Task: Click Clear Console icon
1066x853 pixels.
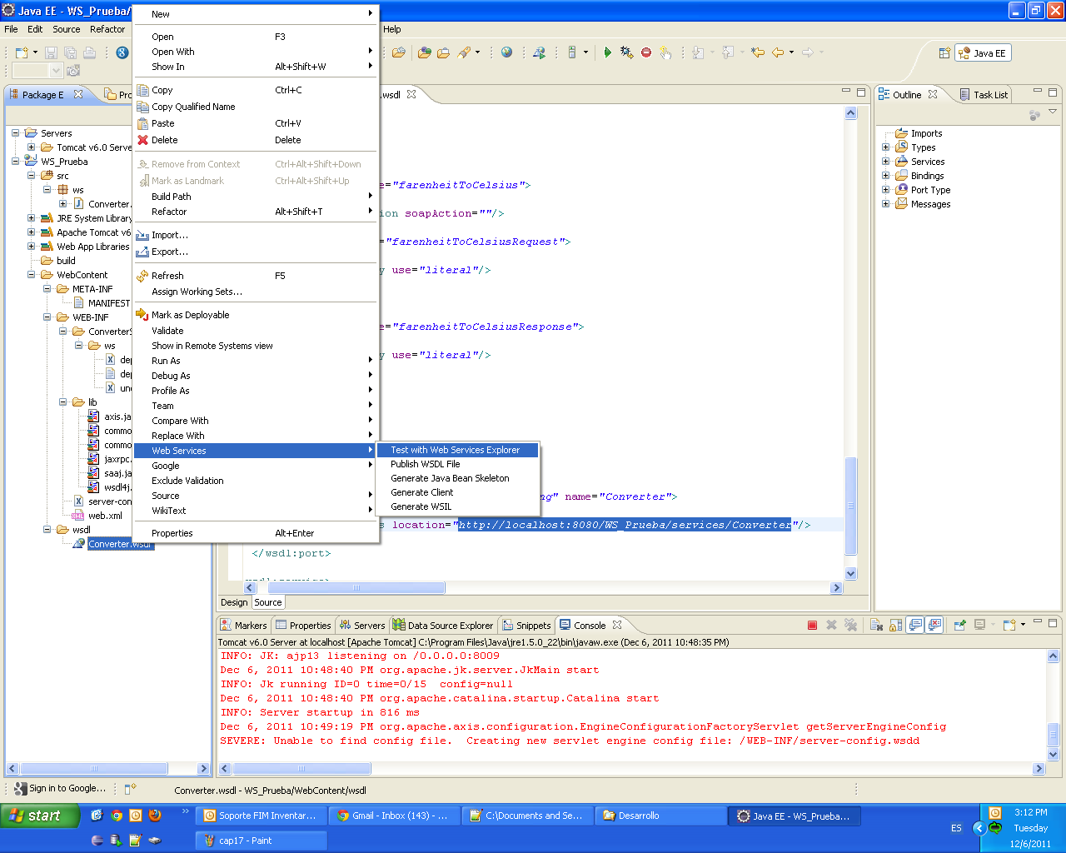Action: (876, 625)
